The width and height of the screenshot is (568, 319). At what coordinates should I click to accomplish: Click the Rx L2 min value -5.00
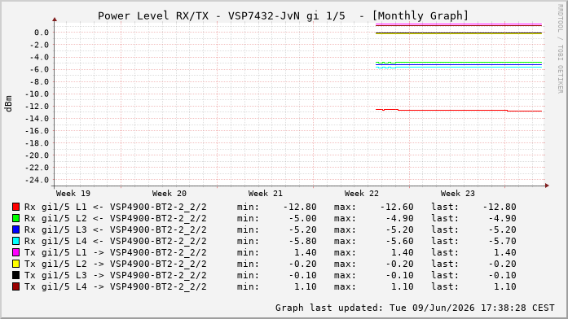(303, 218)
